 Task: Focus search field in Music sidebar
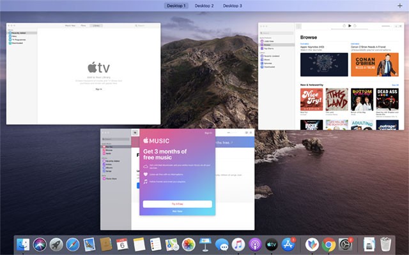[x=116, y=139]
